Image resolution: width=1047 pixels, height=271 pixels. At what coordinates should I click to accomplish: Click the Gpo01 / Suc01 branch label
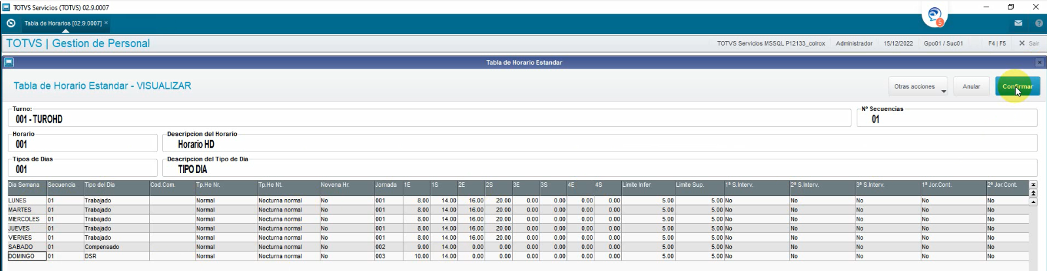(x=943, y=43)
